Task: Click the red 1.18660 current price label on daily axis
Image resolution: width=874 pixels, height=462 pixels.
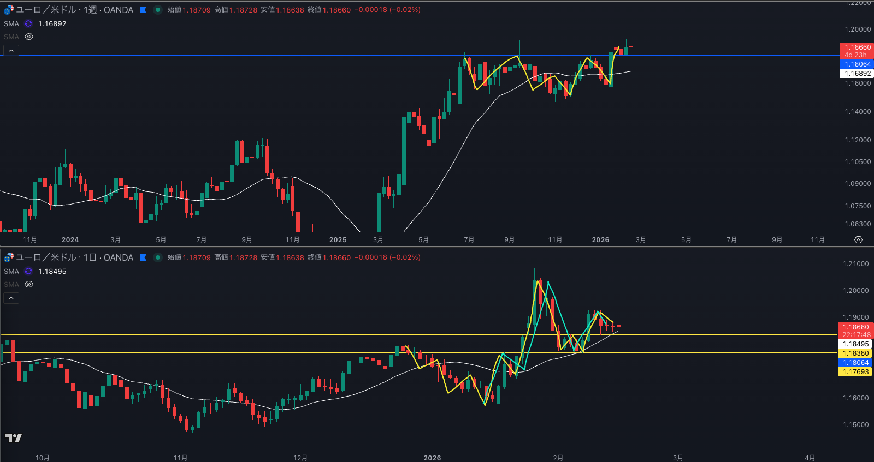Action: click(x=855, y=327)
